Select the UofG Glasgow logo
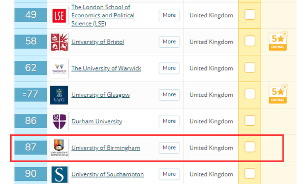 coord(59,95)
